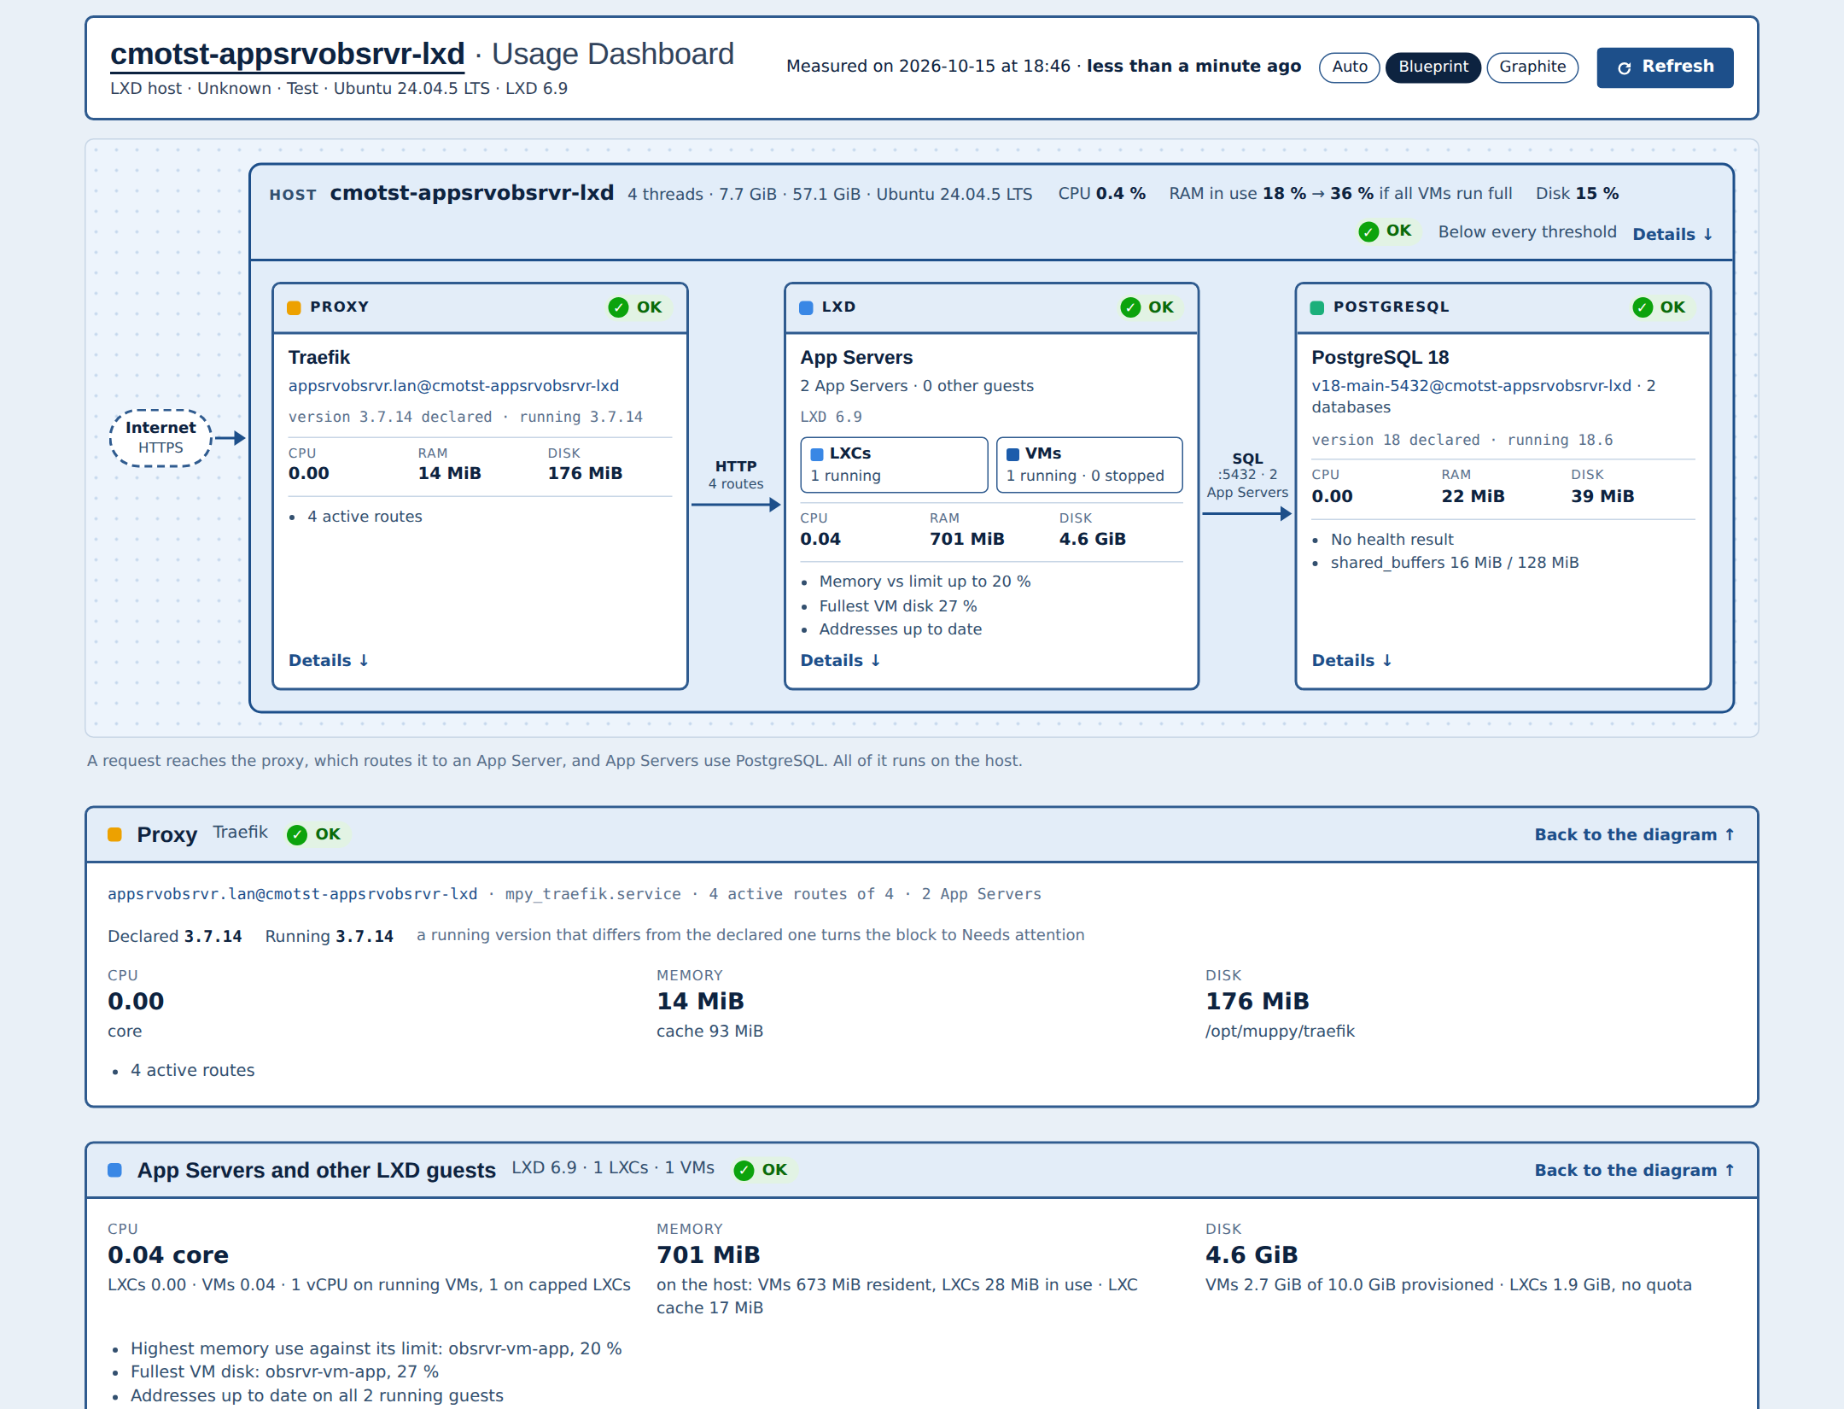Click the Refresh button

click(x=1665, y=67)
